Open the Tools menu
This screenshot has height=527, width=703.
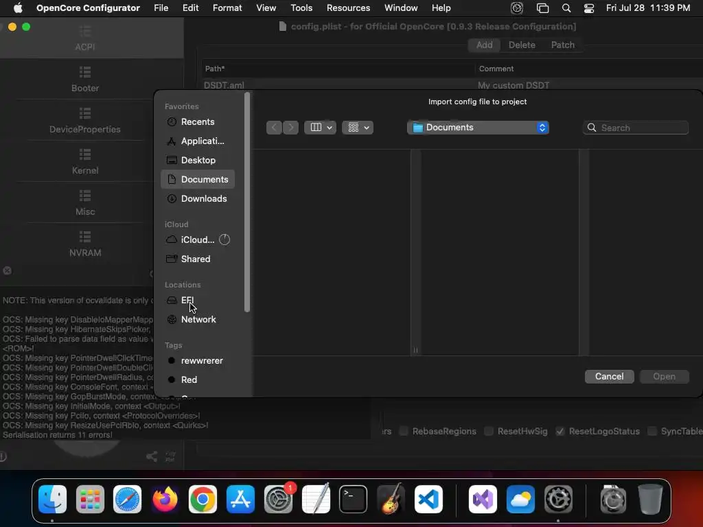(x=301, y=8)
